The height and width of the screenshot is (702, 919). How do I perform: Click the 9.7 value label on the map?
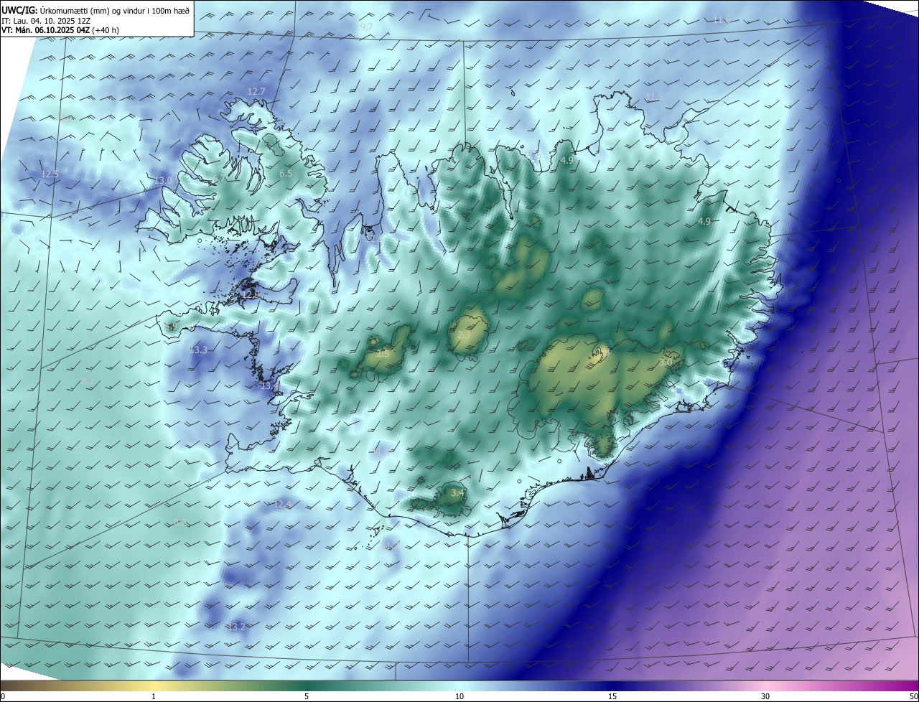coord(366,27)
